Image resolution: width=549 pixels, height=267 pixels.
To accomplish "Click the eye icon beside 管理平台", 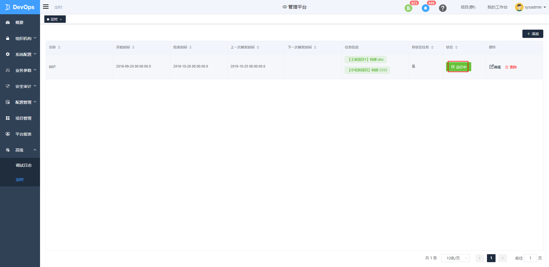I will pos(285,7).
